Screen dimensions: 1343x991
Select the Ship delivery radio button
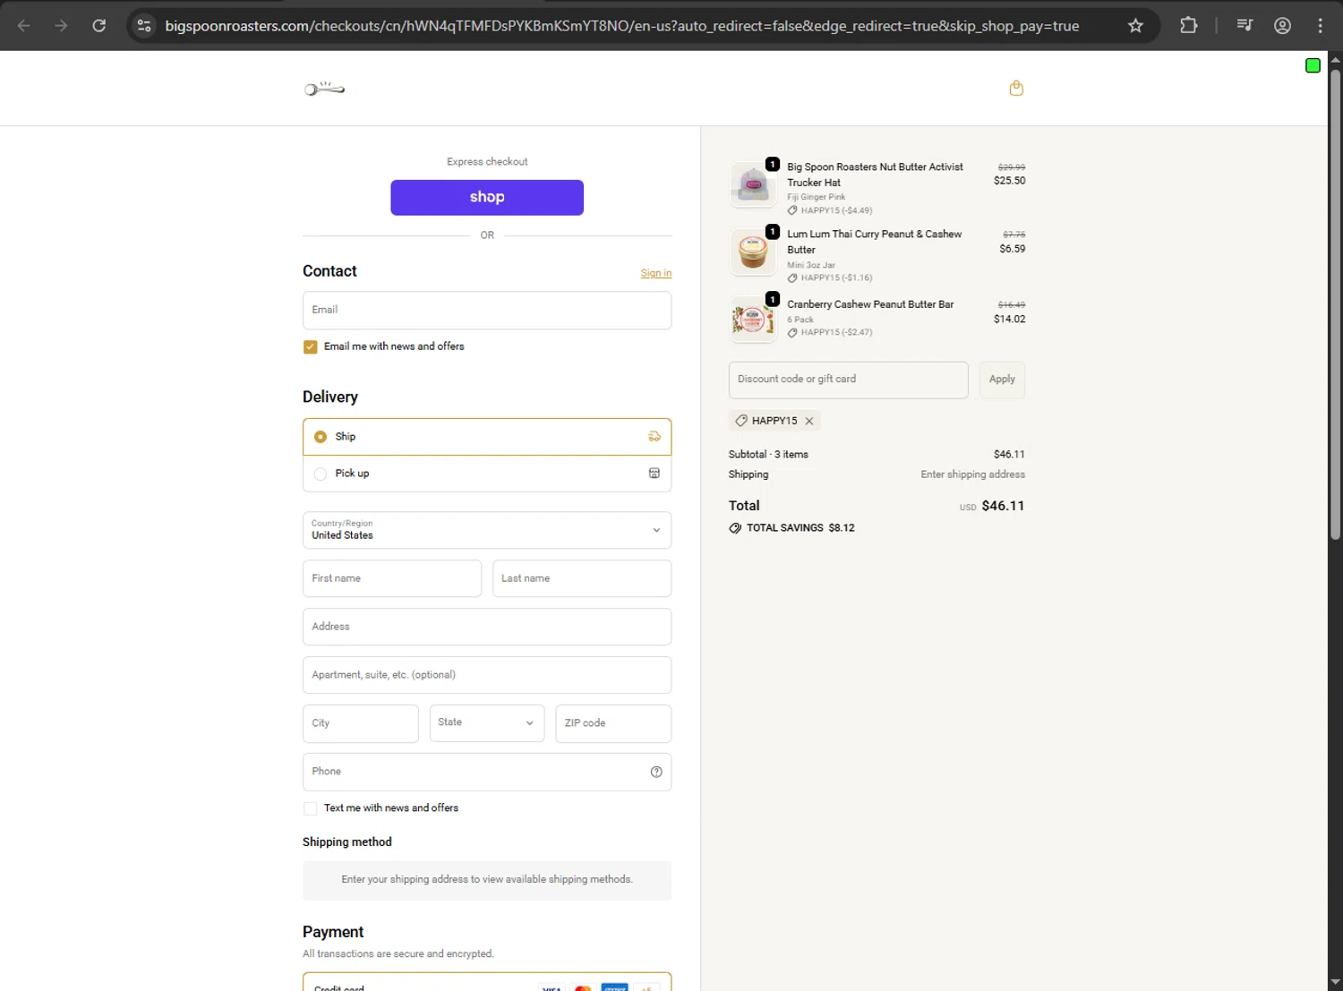(x=321, y=437)
